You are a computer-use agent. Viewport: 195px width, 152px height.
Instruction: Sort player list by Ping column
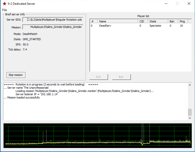184,21
